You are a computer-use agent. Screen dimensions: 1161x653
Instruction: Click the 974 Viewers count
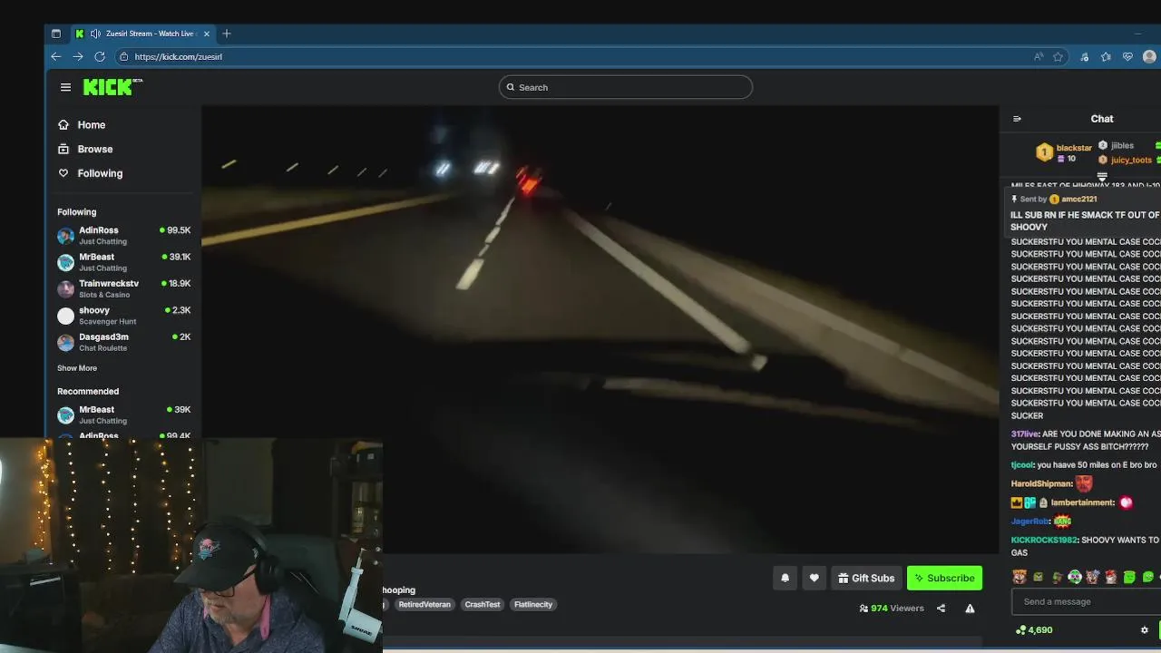(x=892, y=609)
